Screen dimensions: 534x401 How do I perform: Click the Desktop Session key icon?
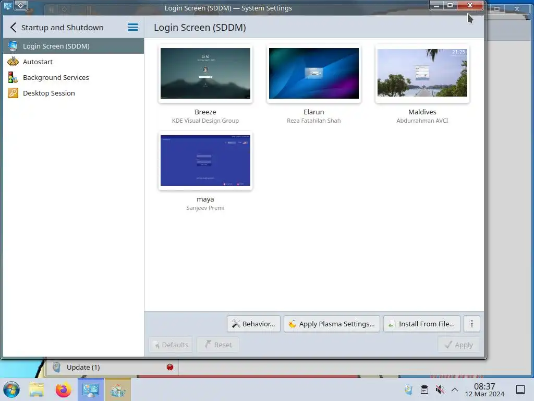pyautogui.click(x=13, y=93)
